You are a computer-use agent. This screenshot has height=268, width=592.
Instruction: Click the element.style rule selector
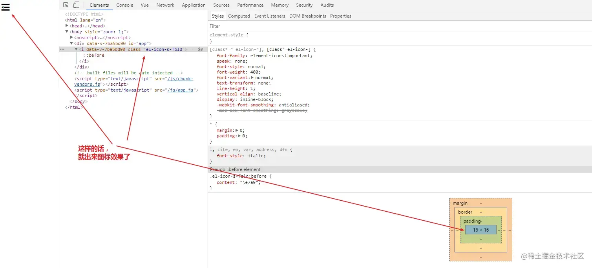pos(227,35)
